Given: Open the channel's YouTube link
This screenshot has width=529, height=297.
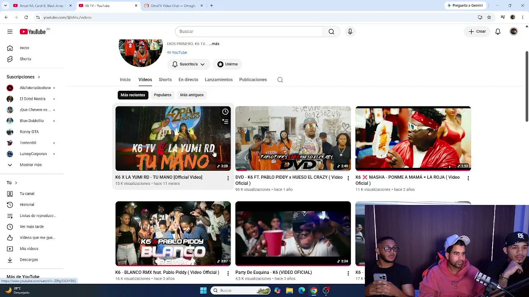Looking at the screenshot, I should click(x=177, y=53).
